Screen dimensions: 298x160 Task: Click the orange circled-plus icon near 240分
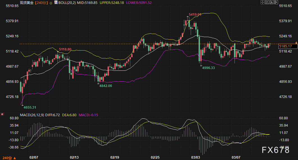pyautogui.click(x=51, y=3)
